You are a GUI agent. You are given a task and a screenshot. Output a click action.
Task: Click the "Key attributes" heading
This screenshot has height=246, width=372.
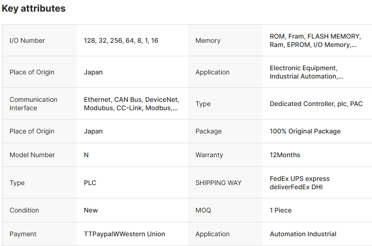tap(33, 8)
